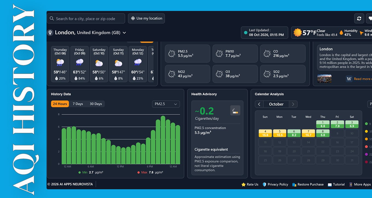Go to next month in calendar

pyautogui.click(x=293, y=104)
